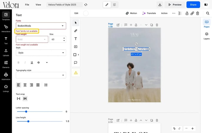212x133 pixels.
Task: Open the BodoniModa fonts dropdown
Action: pos(41,26)
